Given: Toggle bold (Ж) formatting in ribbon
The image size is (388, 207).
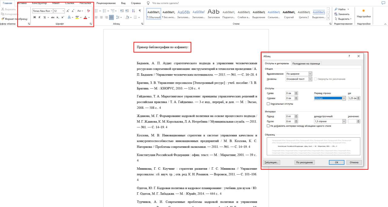Looking at the screenshot, I should click(x=35, y=17).
